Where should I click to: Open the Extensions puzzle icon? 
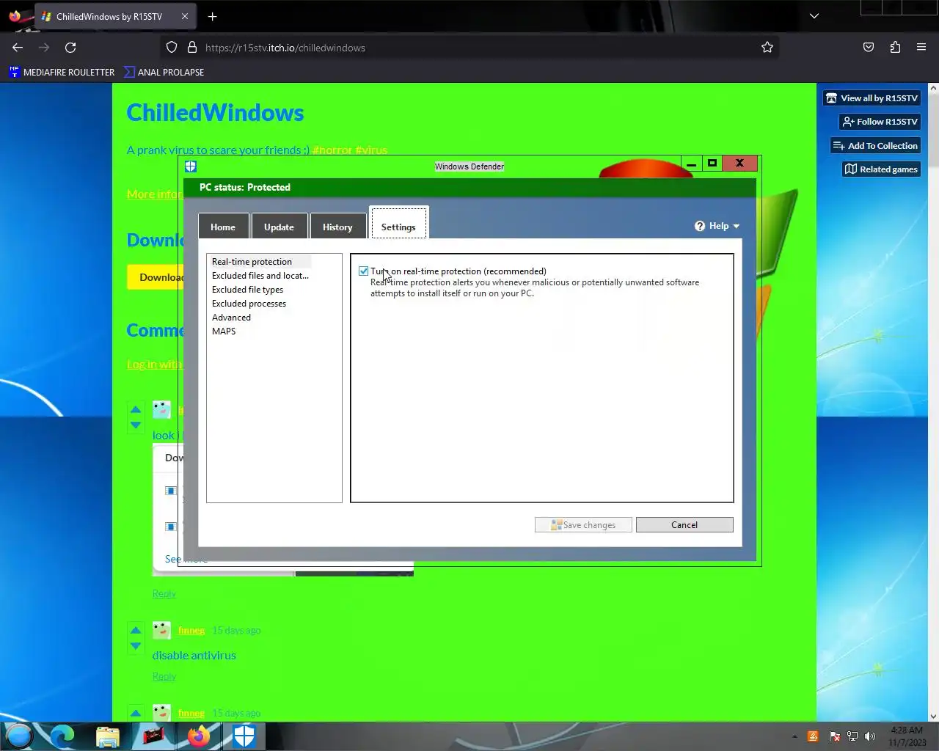[x=895, y=48]
